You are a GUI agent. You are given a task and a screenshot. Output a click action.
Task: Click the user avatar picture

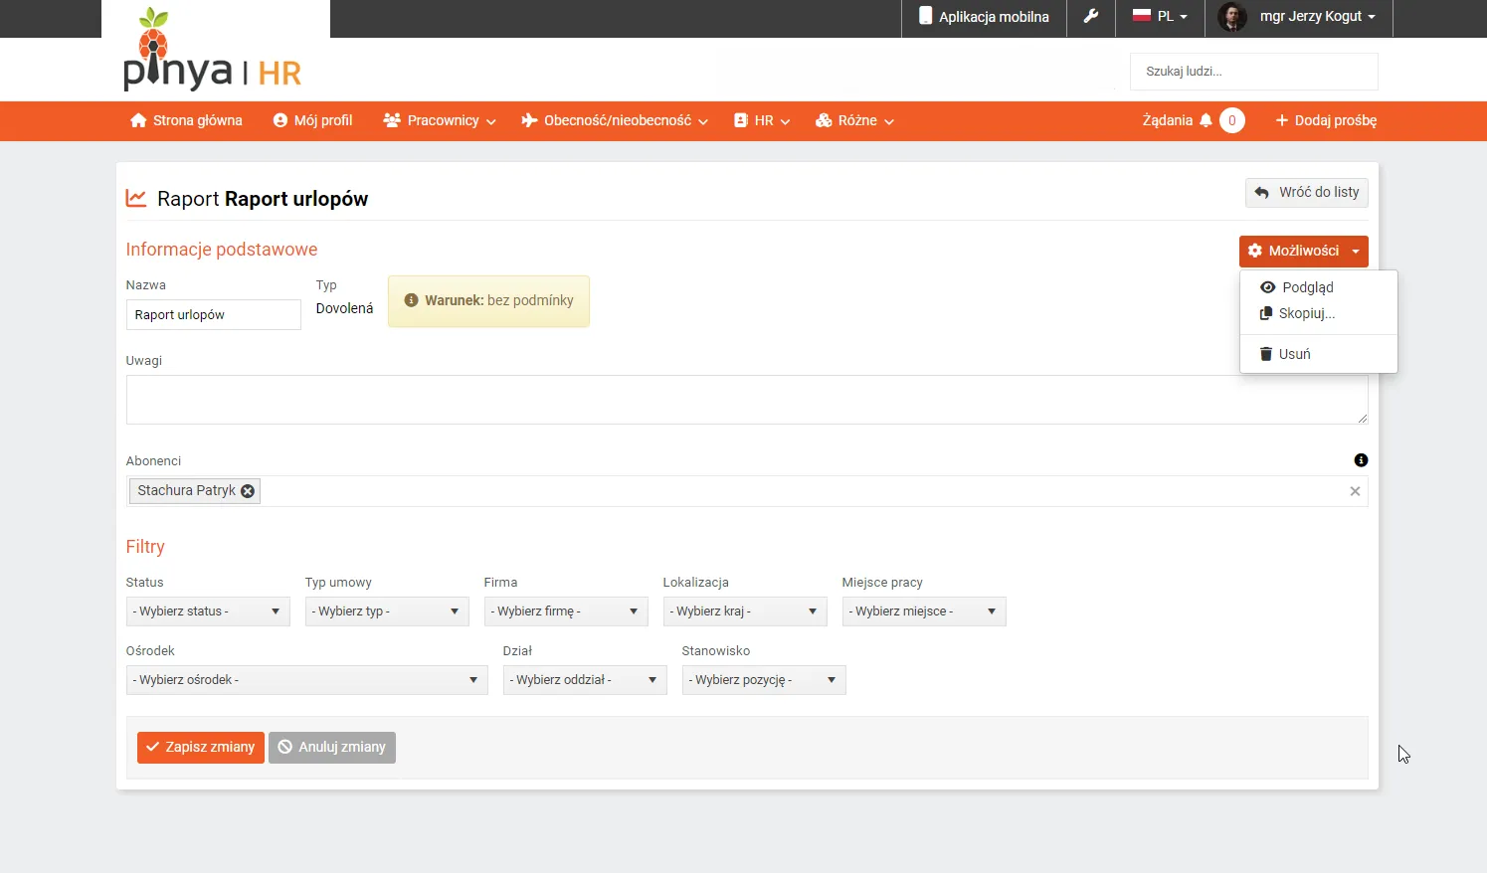1231,16
